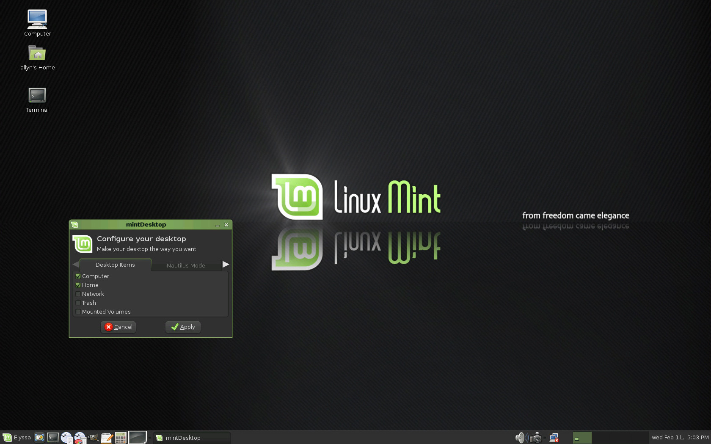The width and height of the screenshot is (711, 444).
Task: Click the right arrow beside Nautilus Mode
Action: click(x=226, y=264)
